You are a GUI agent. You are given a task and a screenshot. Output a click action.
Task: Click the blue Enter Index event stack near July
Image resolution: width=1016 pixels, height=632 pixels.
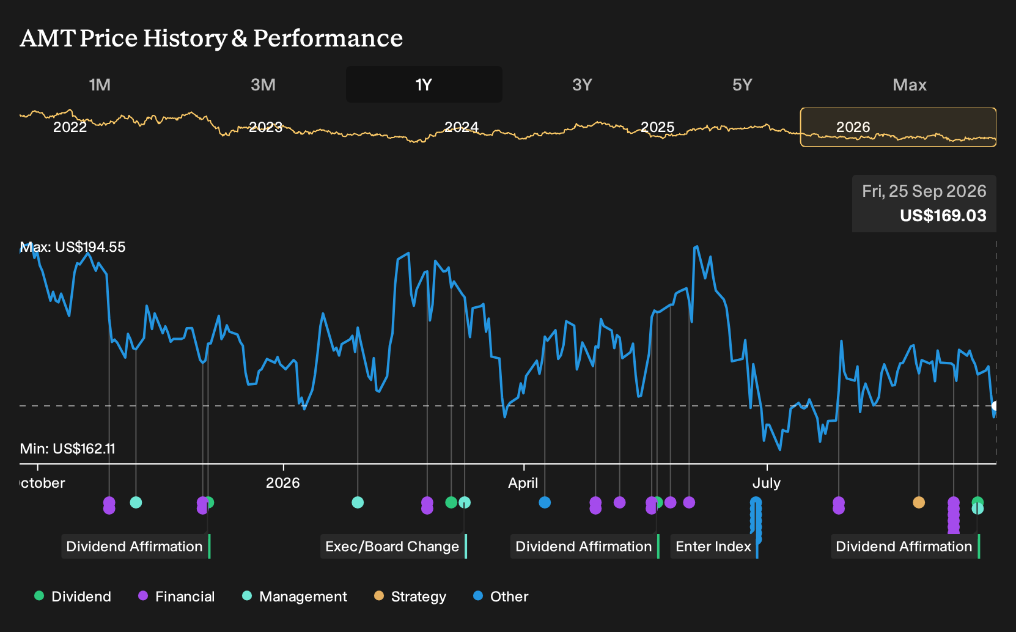(756, 520)
